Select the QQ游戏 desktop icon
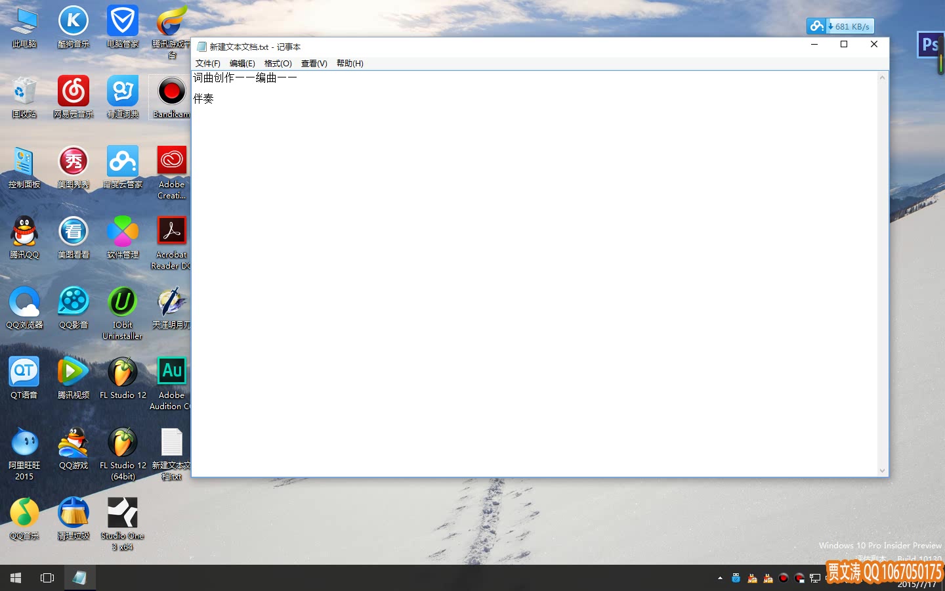This screenshot has height=591, width=945. coord(73,449)
